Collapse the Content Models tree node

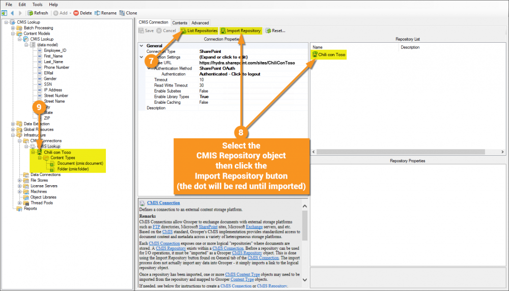(13, 34)
